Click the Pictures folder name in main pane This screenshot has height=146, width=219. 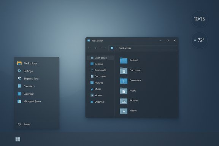click(x=133, y=100)
